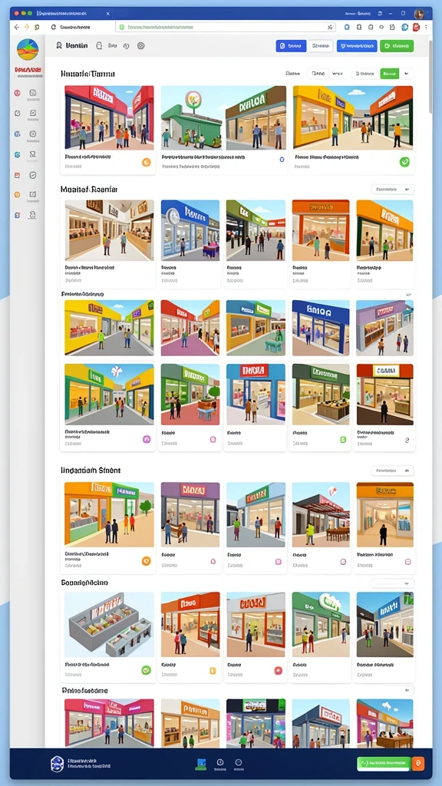Toggle the green badge on isometric store card
The image size is (442, 786).
coord(147,669)
